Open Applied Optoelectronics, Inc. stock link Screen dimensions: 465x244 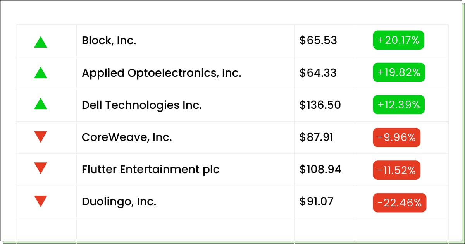pos(162,73)
